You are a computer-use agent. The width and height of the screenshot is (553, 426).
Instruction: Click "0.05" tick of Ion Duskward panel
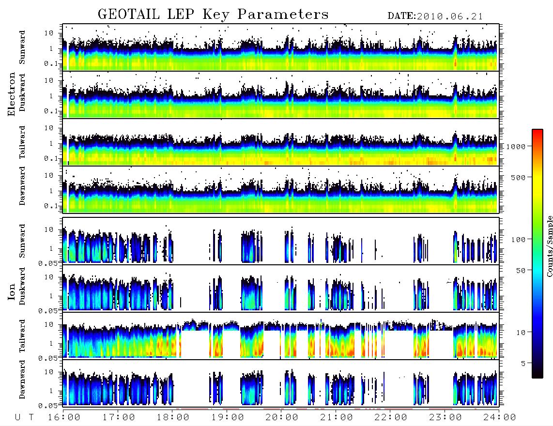pyautogui.click(x=47, y=311)
